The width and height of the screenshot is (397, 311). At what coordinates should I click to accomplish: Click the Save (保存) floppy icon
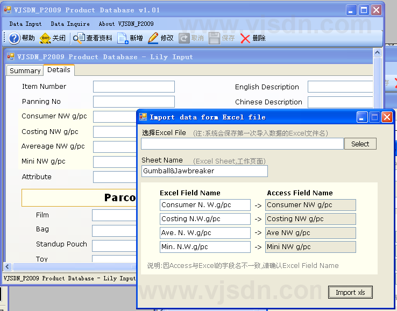215,38
